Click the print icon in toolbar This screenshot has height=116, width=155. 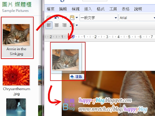pos(49,18)
